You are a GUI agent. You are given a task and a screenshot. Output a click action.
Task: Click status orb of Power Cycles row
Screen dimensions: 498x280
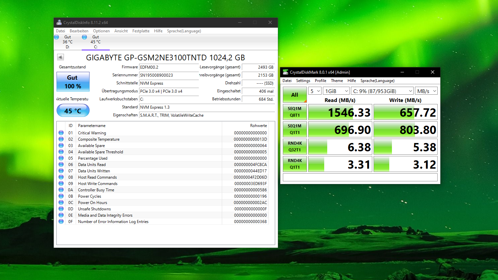tap(61, 196)
